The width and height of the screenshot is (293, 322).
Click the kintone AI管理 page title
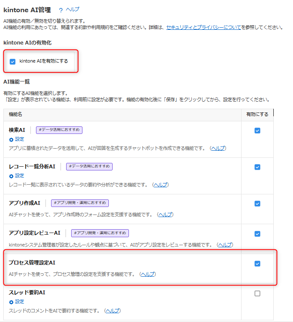[x=27, y=10]
